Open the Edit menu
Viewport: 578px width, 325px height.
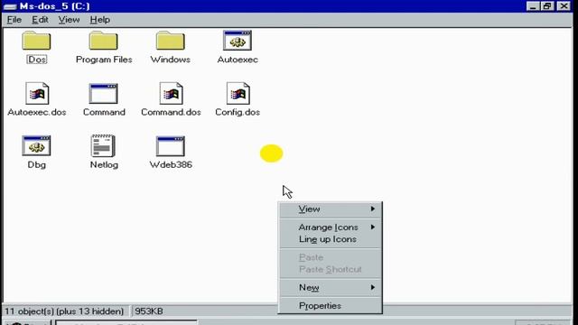pyautogui.click(x=40, y=20)
